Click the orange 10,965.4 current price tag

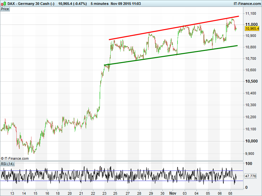(252, 29)
